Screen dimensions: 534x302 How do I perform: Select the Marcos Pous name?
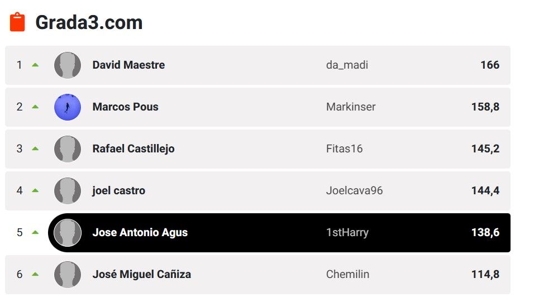click(125, 107)
